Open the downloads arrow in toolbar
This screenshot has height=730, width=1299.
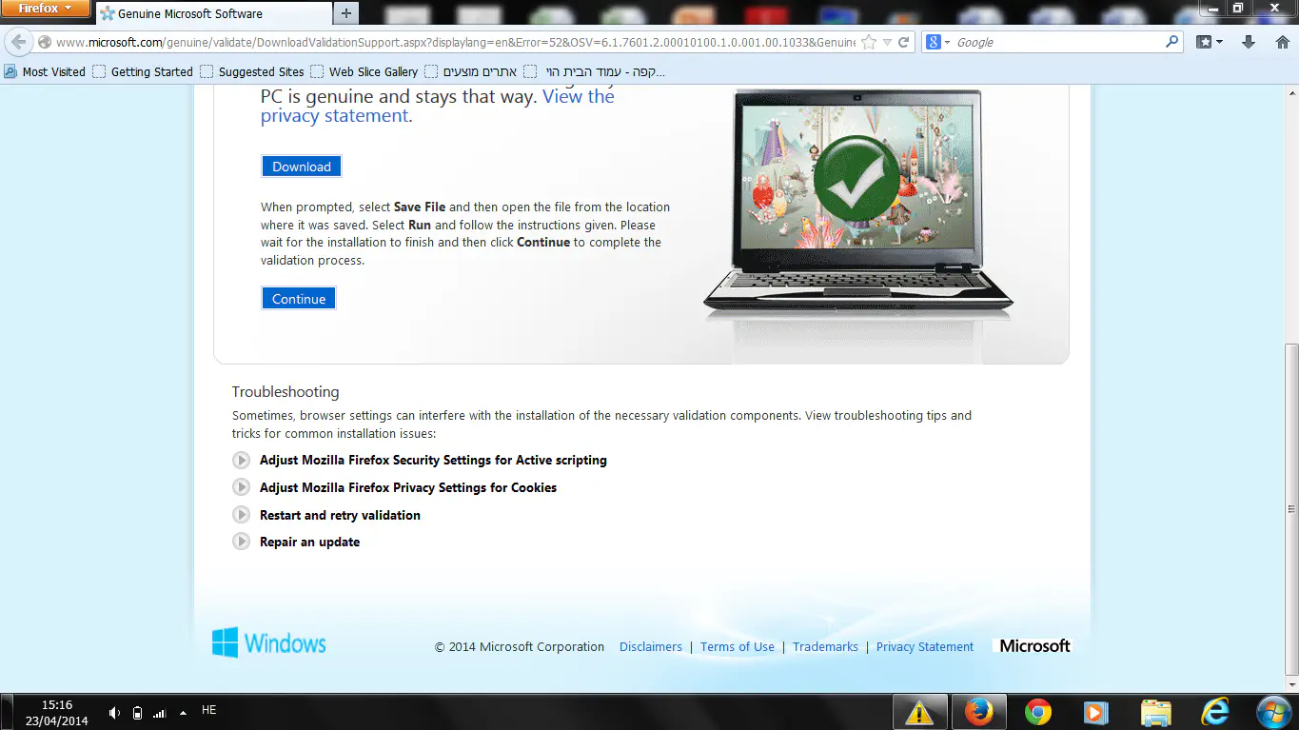[x=1250, y=43]
